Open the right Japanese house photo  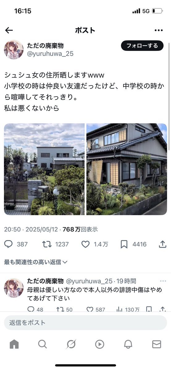coord(127,169)
